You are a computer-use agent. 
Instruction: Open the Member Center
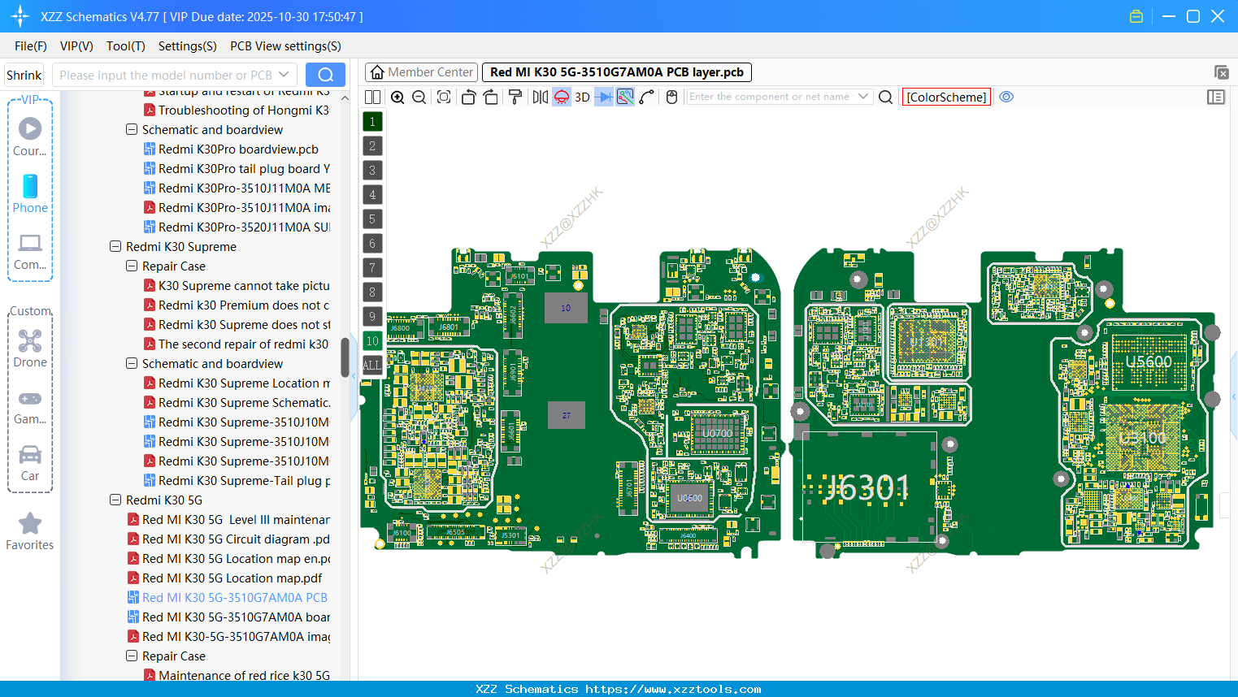point(420,71)
